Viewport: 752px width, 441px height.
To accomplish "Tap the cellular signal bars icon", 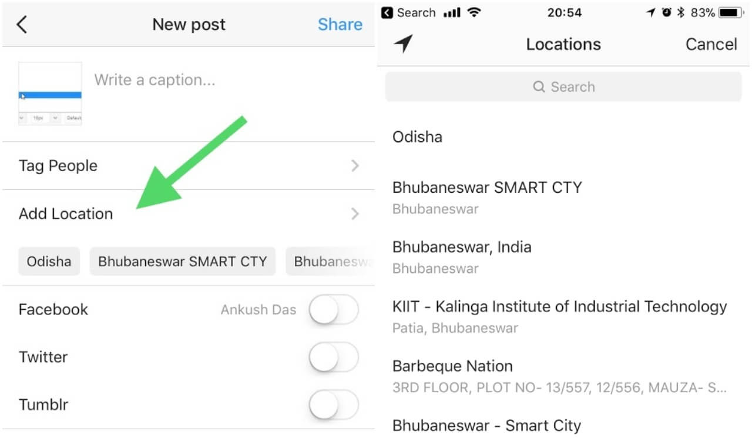I will point(451,12).
